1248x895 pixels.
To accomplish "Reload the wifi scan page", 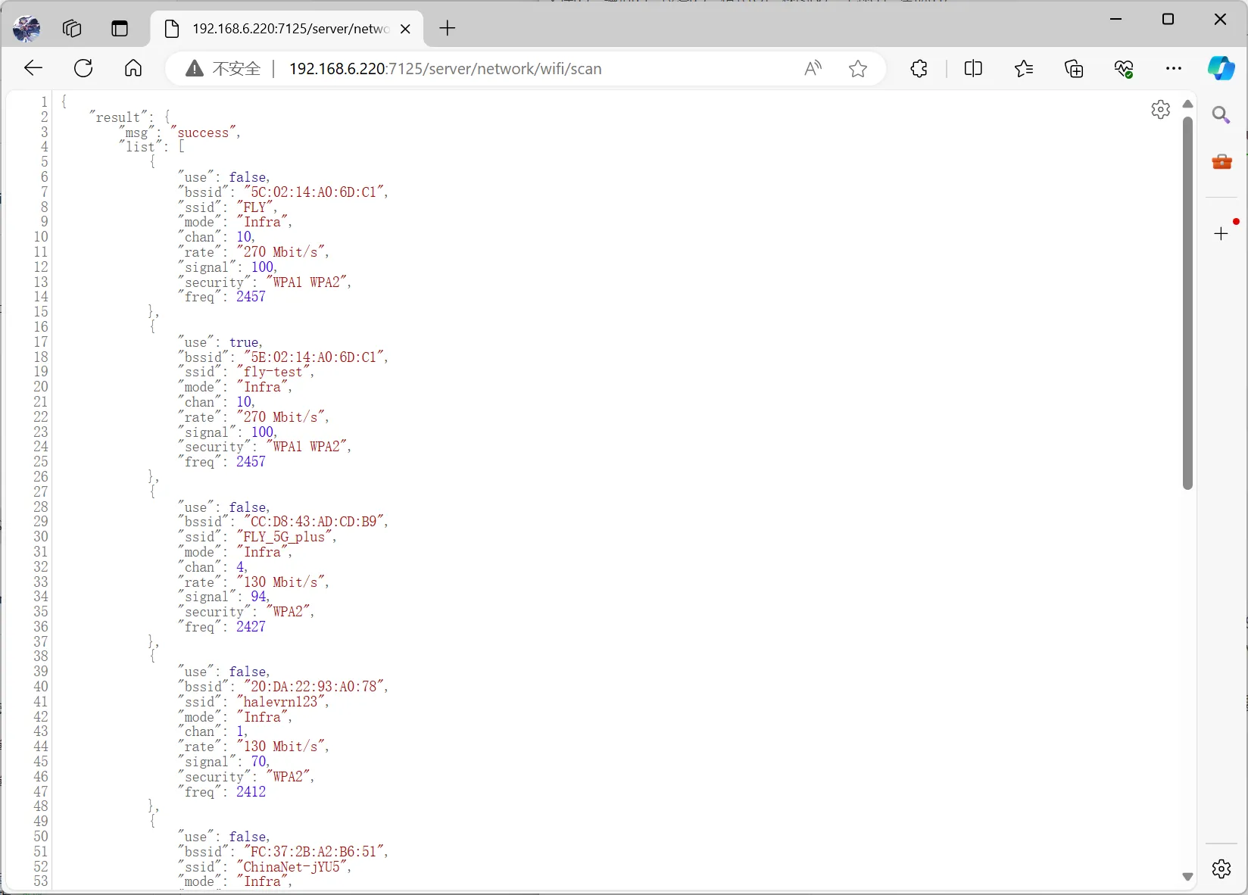I will click(x=83, y=68).
